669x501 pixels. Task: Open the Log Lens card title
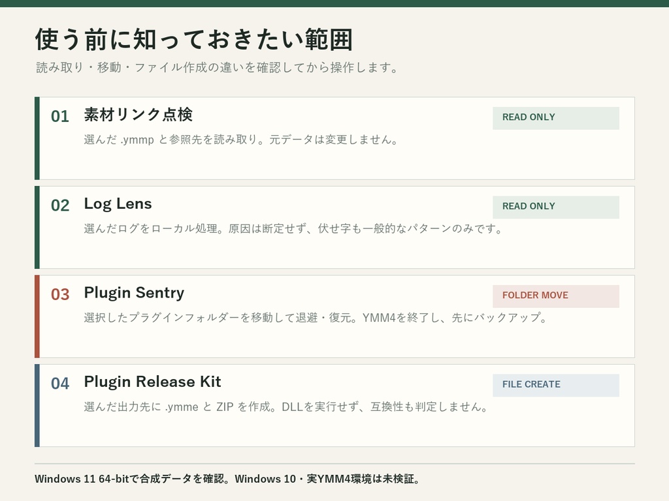[118, 204]
